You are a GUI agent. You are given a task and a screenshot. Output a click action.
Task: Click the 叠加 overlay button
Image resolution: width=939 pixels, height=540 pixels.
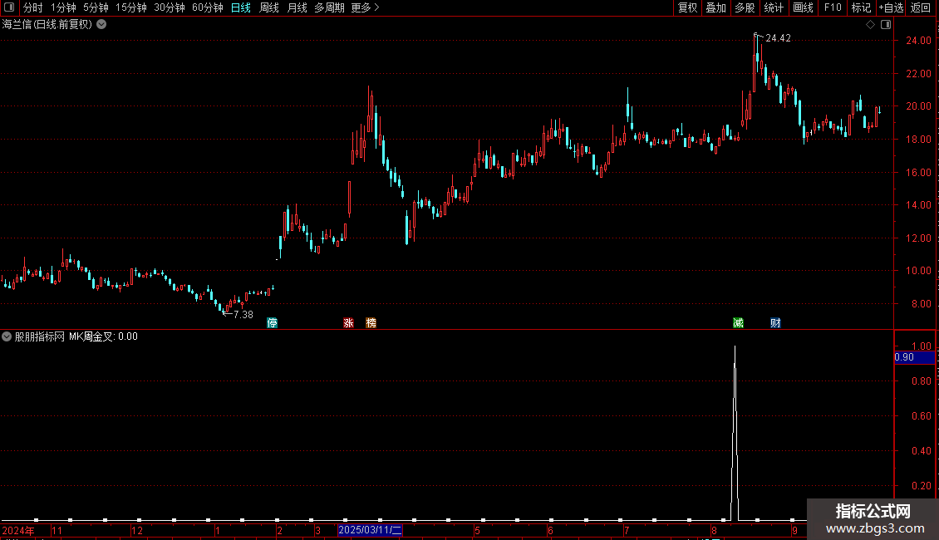point(716,7)
